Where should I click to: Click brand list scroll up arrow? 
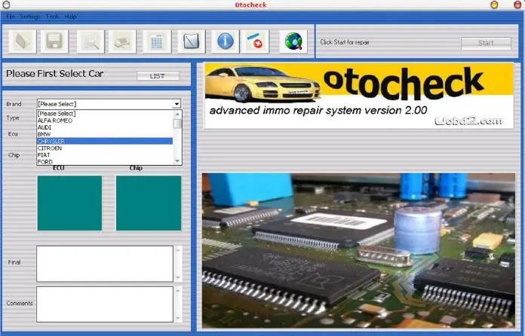(177, 114)
